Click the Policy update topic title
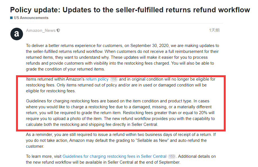This screenshot has height=167, width=258. click(x=130, y=10)
